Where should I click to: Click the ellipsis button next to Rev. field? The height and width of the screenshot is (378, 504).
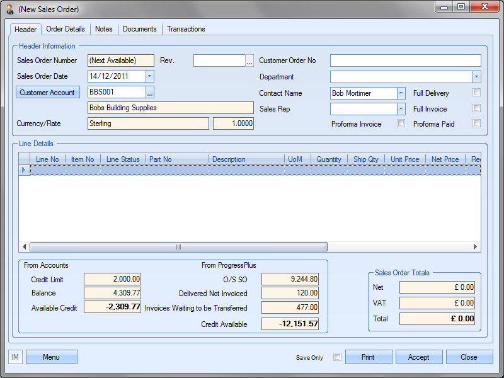tap(249, 61)
